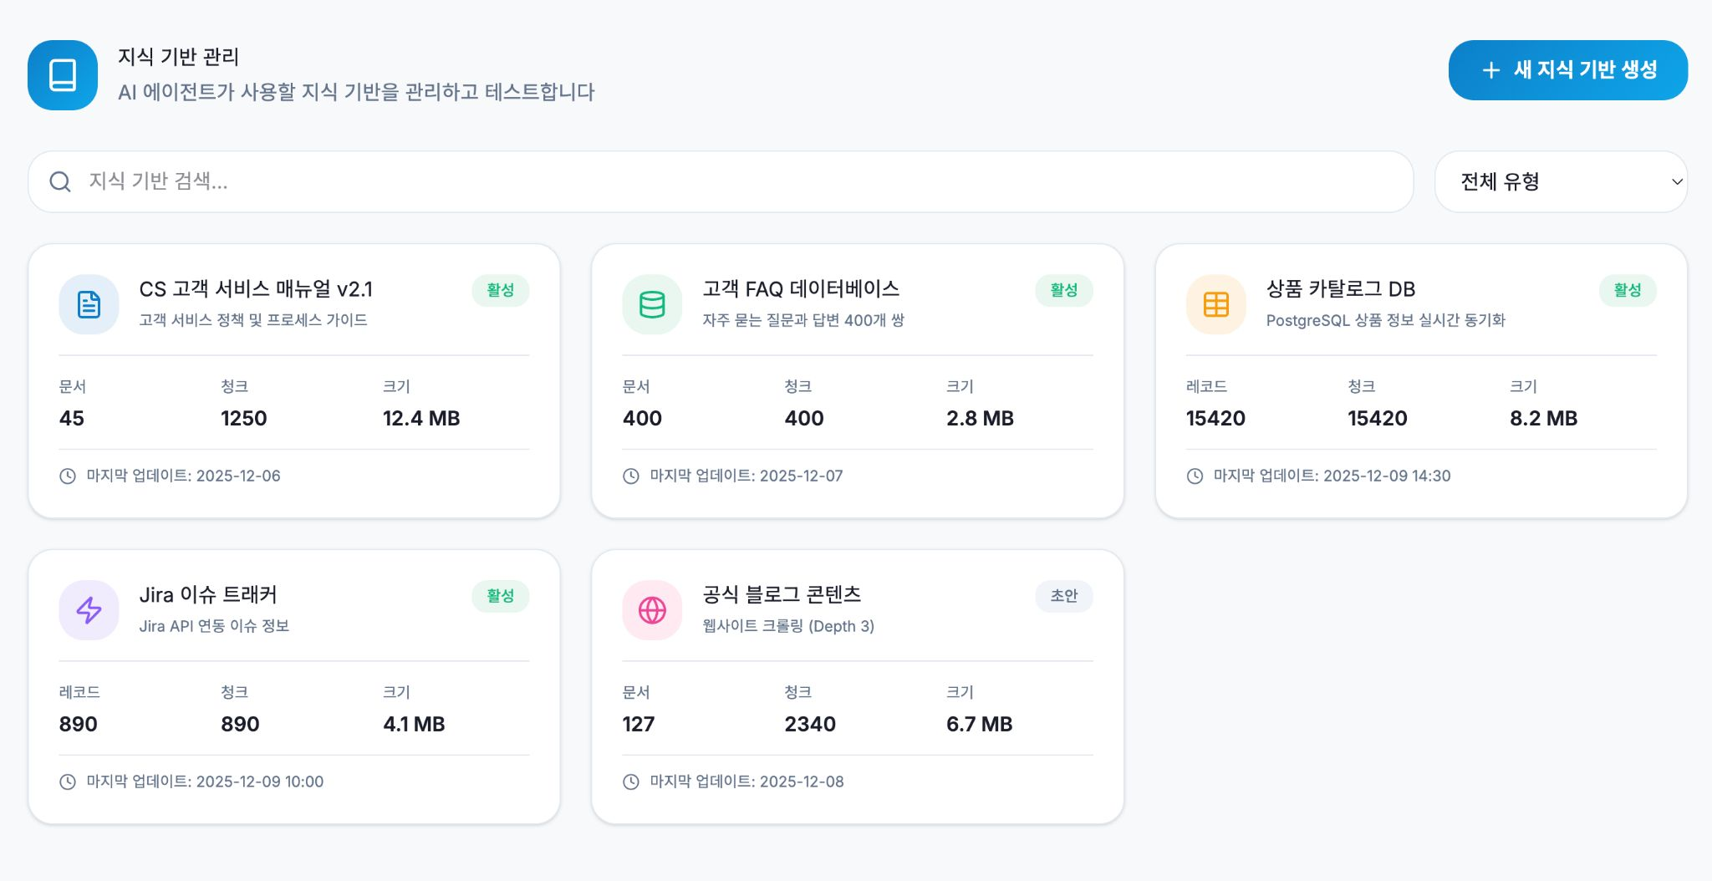This screenshot has height=881, width=1712.
Task: Click description PostgreSQL 상품 정보 실시간 동기화
Action: coord(1385,320)
